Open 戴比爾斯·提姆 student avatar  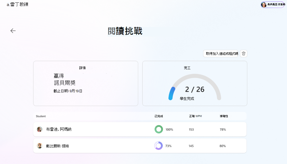[40, 146]
